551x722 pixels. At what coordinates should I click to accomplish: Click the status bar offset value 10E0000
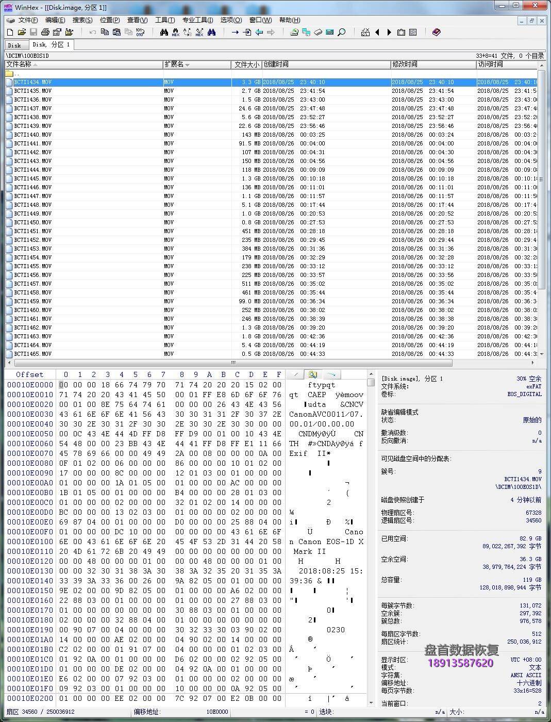217,712
